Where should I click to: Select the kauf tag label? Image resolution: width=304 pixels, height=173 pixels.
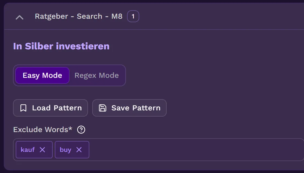point(28,150)
